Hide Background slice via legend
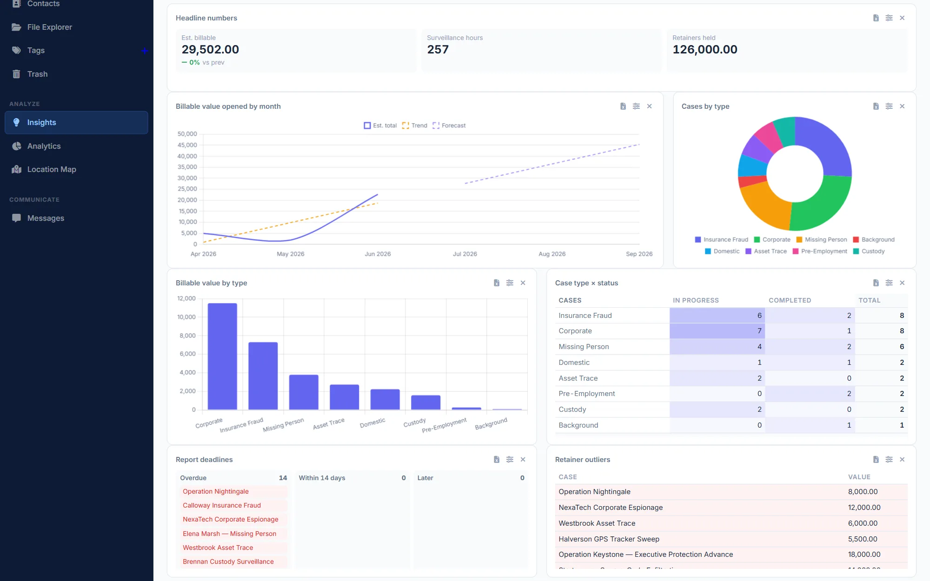The height and width of the screenshot is (581, 930). (874, 239)
